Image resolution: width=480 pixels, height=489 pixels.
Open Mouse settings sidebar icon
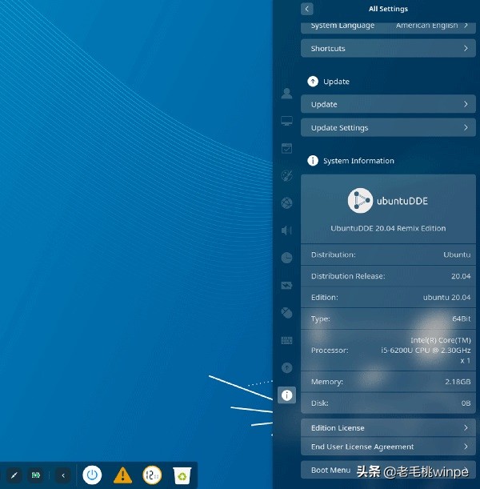(286, 313)
